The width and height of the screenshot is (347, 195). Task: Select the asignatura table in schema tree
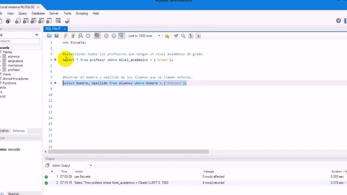tap(15, 61)
